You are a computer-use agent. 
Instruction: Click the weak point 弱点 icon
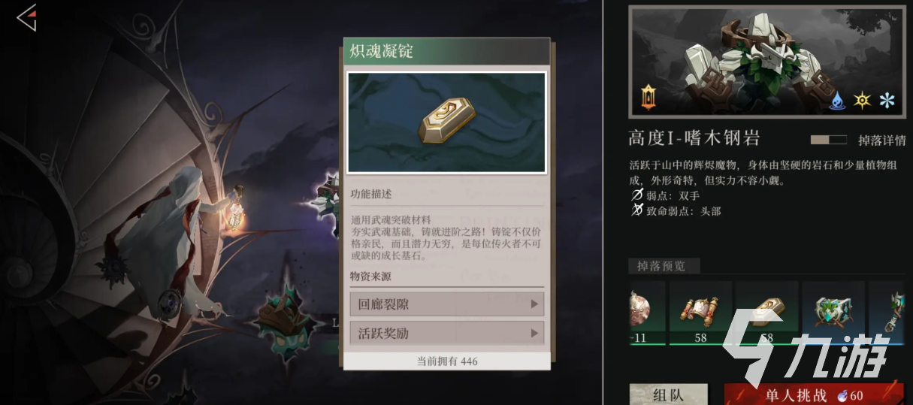(637, 195)
